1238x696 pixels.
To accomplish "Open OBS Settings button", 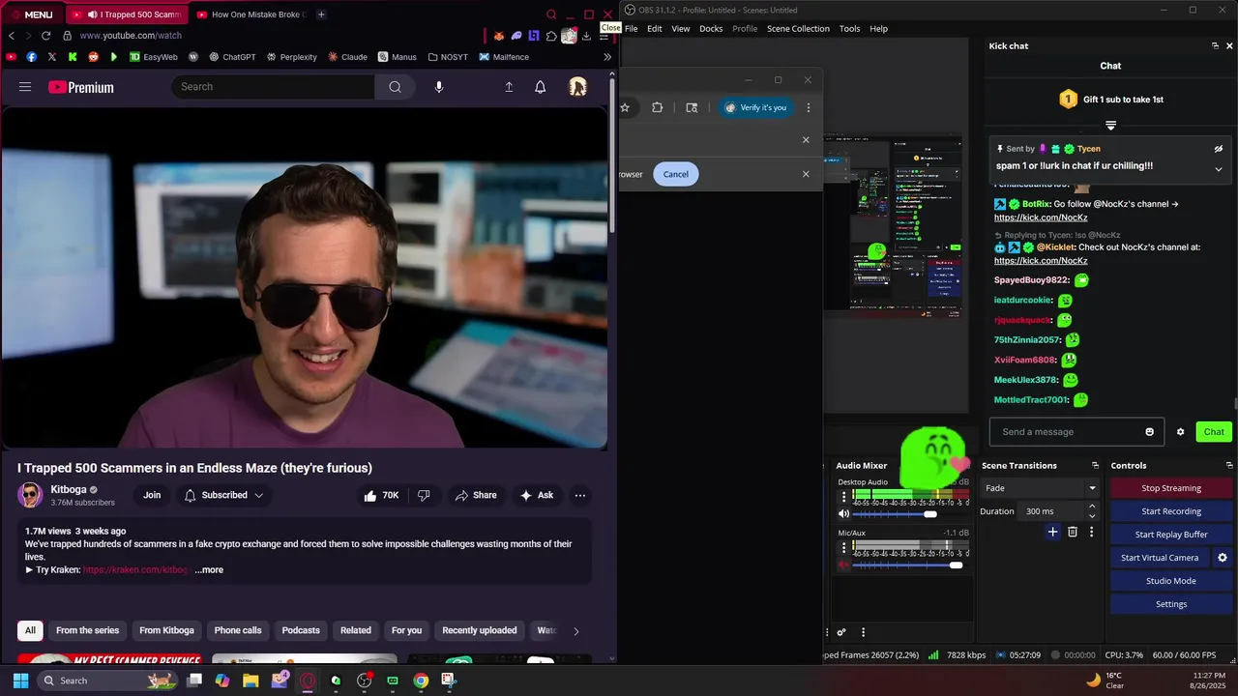I will [x=1171, y=604].
